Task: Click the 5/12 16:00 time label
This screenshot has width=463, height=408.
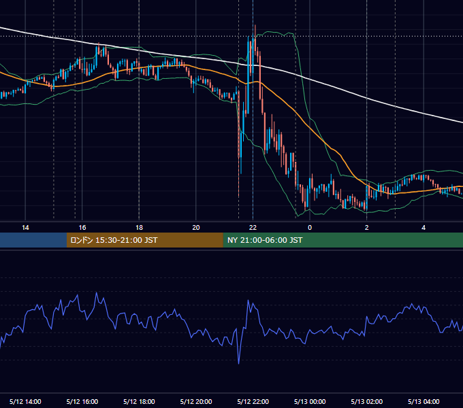Action: (x=82, y=401)
